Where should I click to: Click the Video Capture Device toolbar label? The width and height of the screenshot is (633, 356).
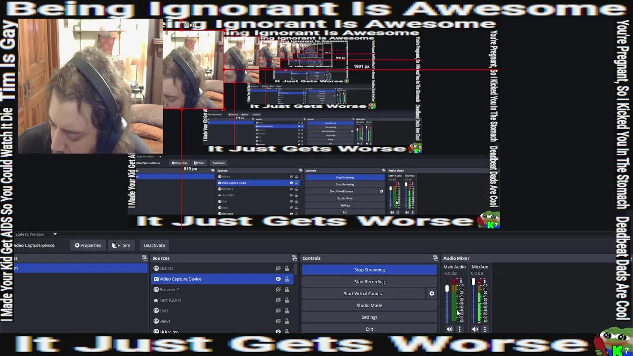[34, 245]
